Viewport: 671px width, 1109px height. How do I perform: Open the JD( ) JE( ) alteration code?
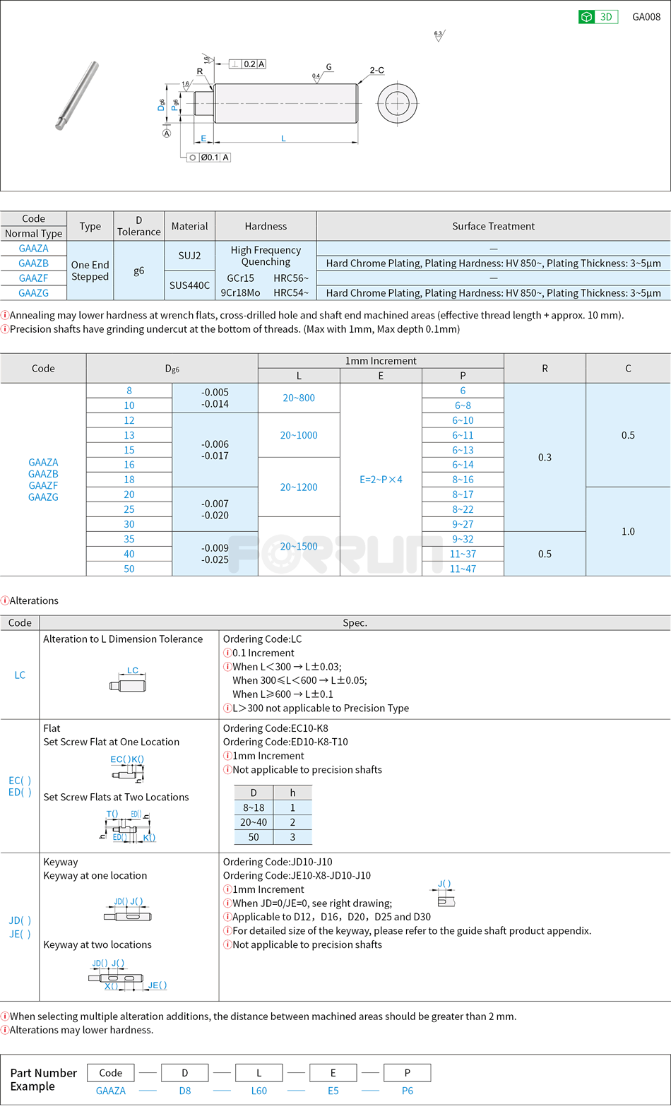20,927
